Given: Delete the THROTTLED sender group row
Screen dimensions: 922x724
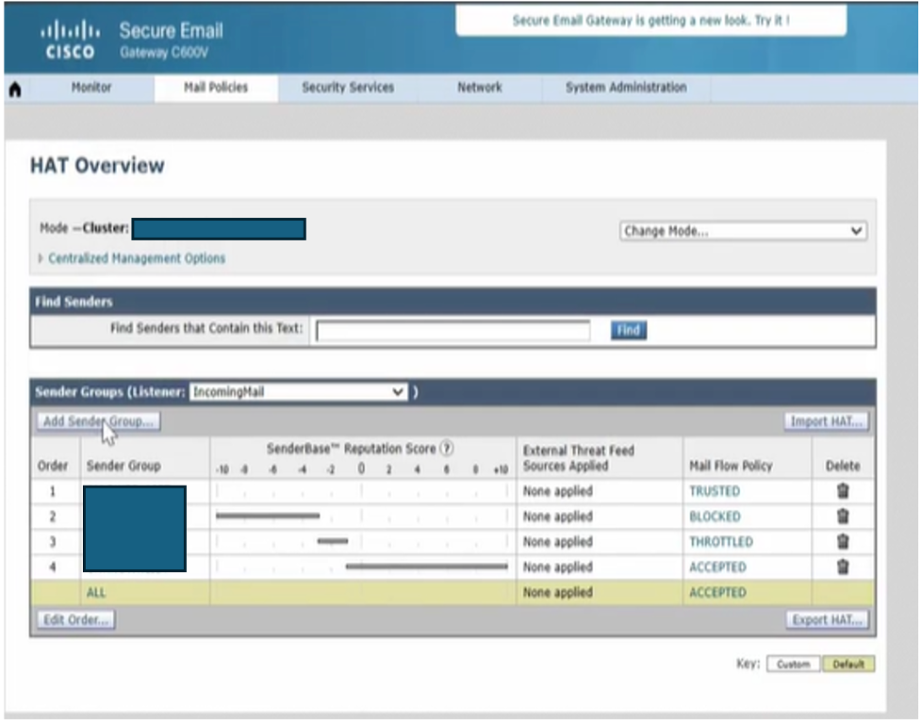Looking at the screenshot, I should click(843, 542).
